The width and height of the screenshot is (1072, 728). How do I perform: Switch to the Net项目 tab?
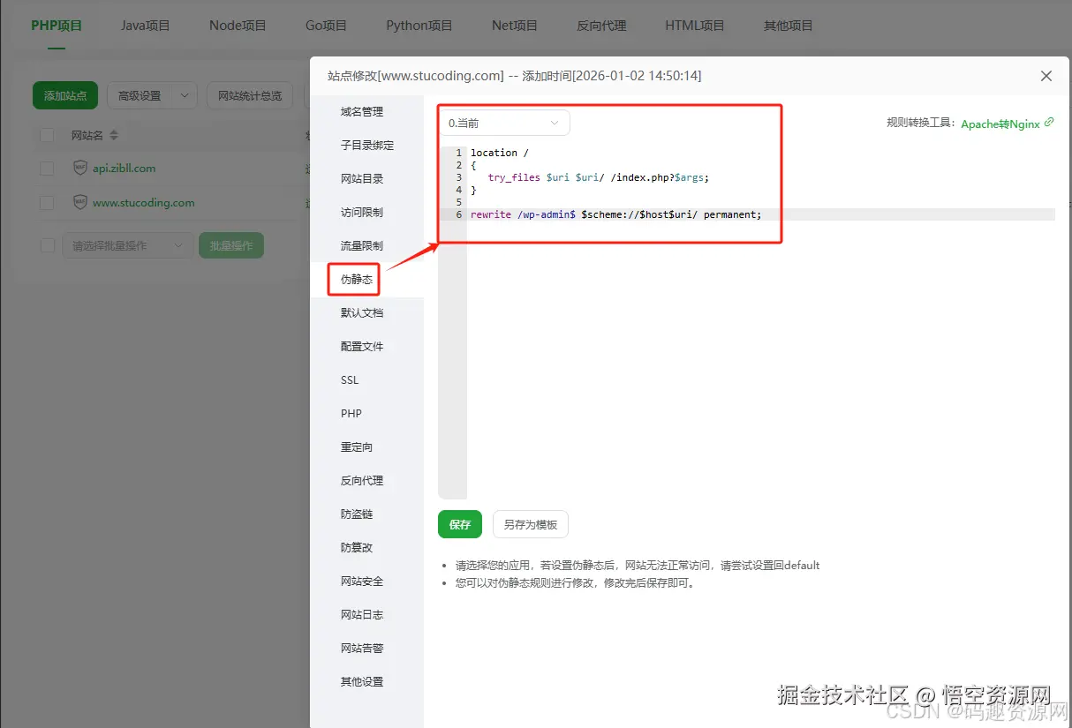pyautogui.click(x=515, y=26)
